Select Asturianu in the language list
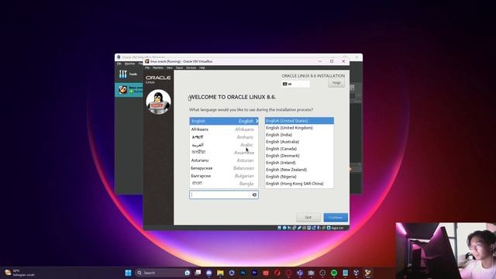496x279 pixels. click(224, 160)
